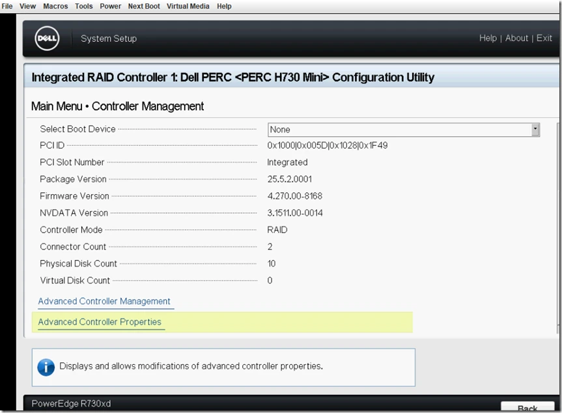The image size is (562, 413).
Task: Open the View menu
Action: click(x=27, y=6)
